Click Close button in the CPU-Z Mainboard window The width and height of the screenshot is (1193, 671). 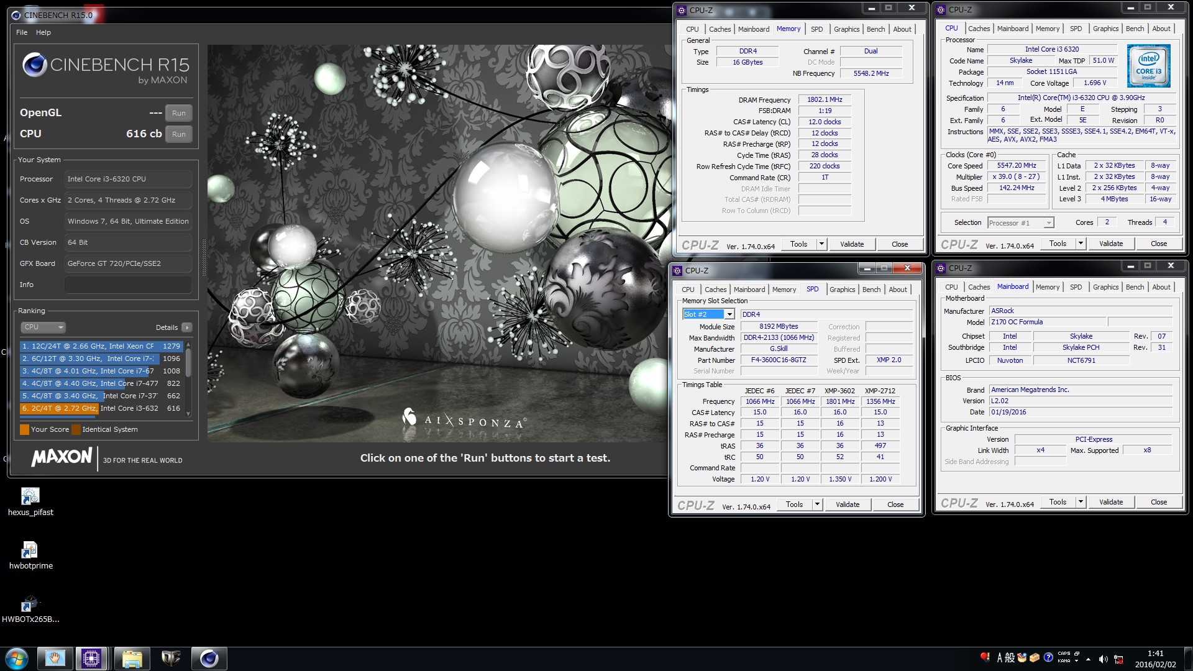[1159, 502]
